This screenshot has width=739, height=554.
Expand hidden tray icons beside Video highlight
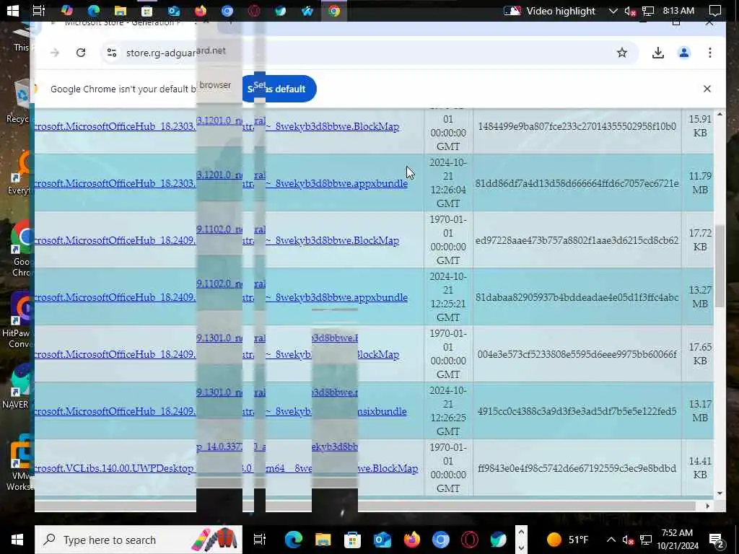[613, 10]
